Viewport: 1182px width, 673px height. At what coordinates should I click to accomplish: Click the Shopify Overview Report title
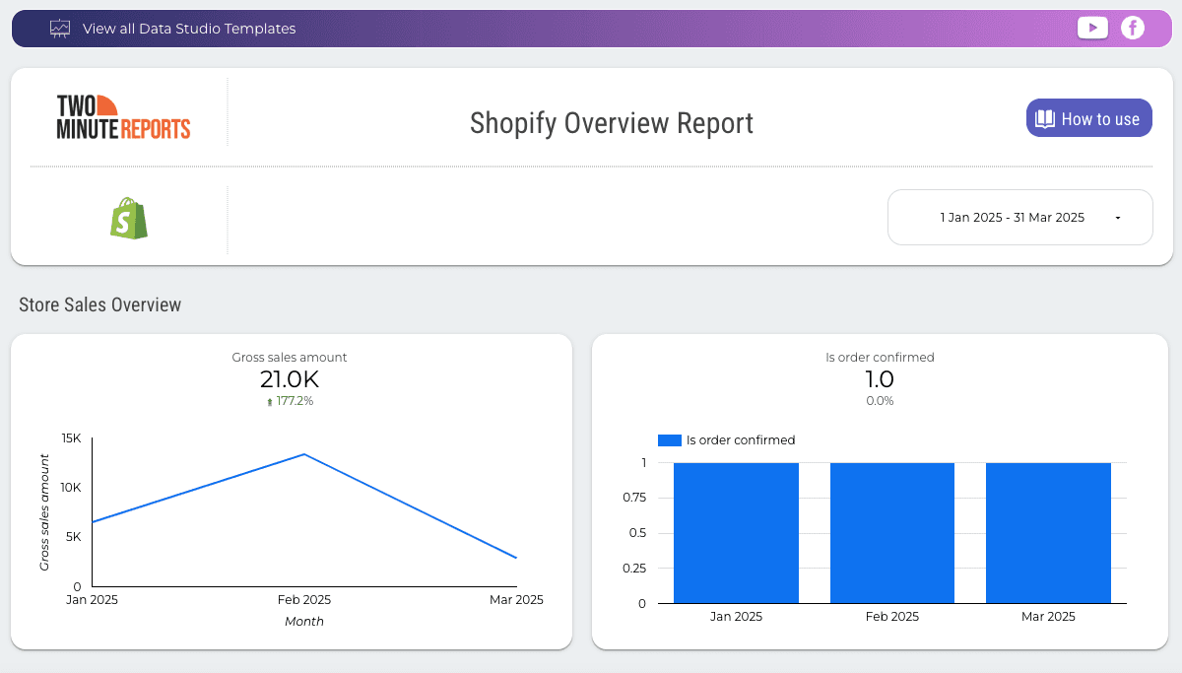[x=611, y=123]
